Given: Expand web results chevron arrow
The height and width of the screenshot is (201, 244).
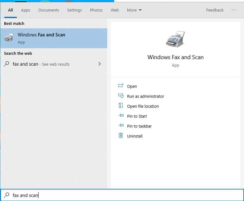Looking at the screenshot, I should tap(99, 64).
